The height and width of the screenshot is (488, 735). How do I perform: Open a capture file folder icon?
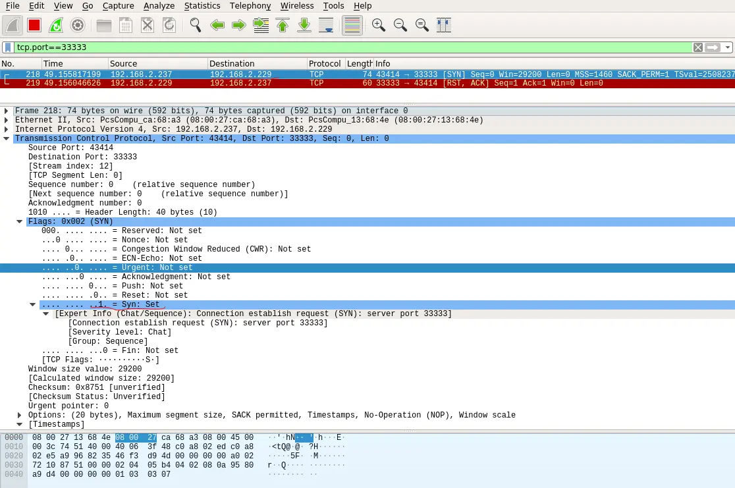(x=104, y=25)
